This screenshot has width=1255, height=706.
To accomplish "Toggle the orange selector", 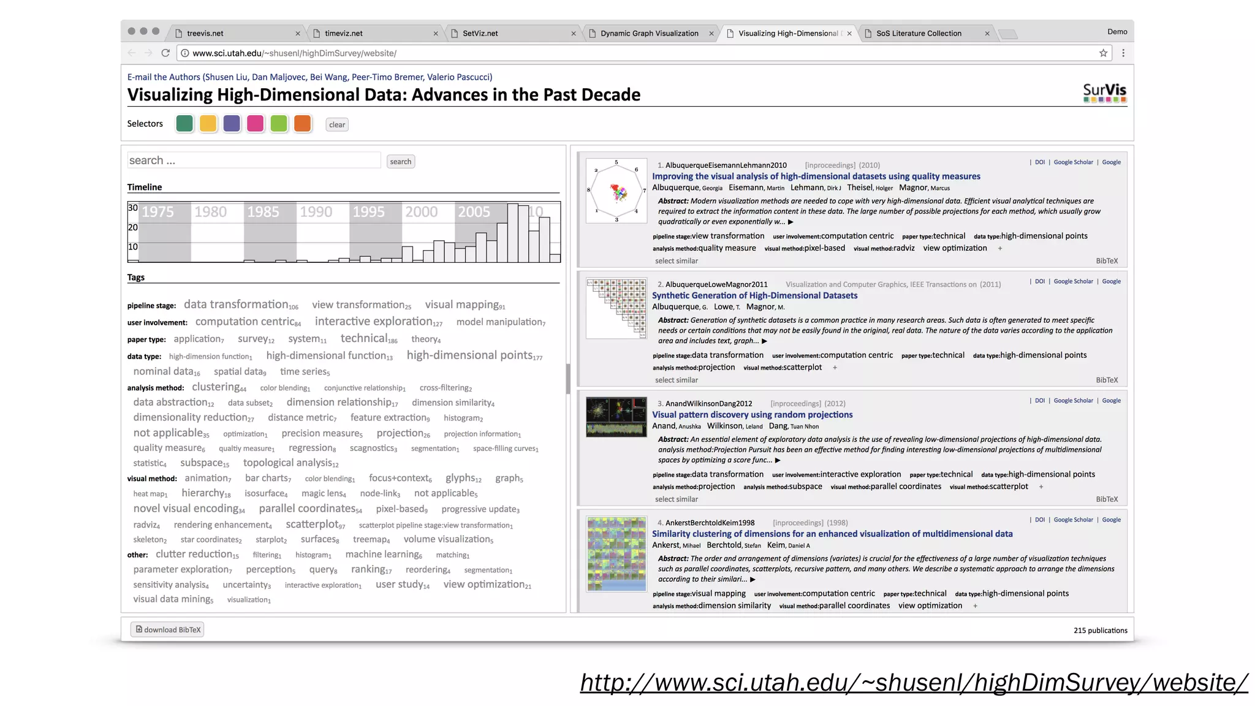I will tap(303, 124).
